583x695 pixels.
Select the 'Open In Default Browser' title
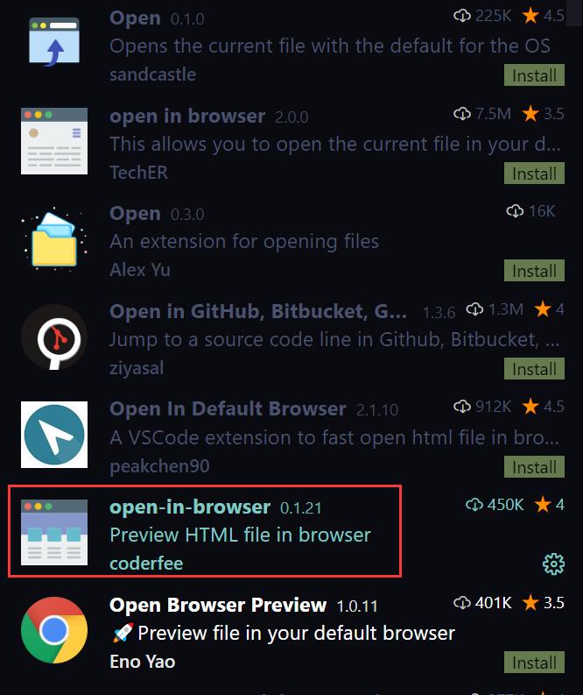click(x=228, y=408)
